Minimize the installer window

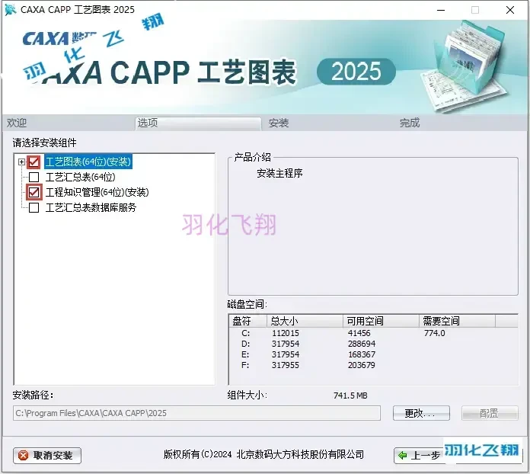pyautogui.click(x=441, y=10)
